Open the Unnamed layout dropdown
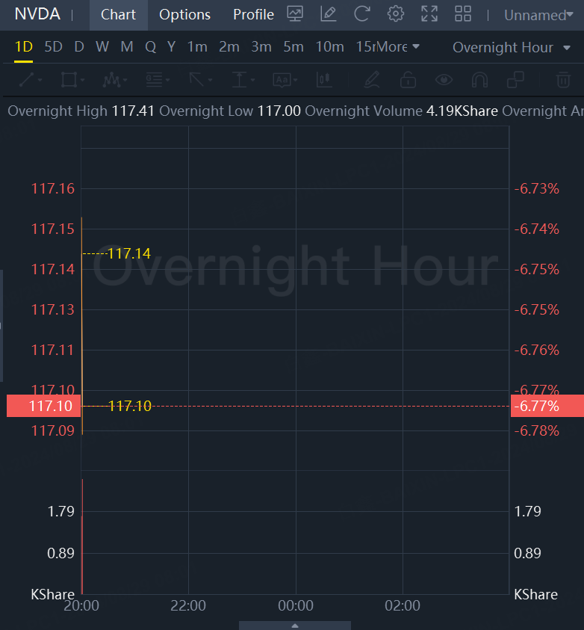Image resolution: width=584 pixels, height=630 pixels. point(538,15)
